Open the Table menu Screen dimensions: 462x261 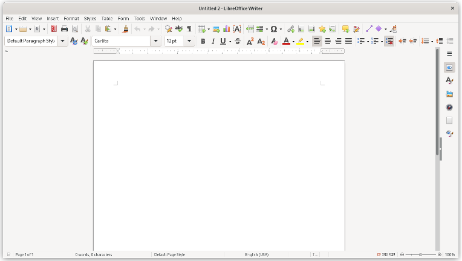tap(106, 19)
